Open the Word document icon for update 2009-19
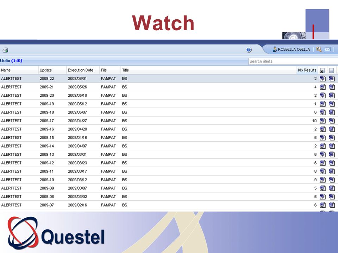 pyautogui.click(x=332, y=104)
